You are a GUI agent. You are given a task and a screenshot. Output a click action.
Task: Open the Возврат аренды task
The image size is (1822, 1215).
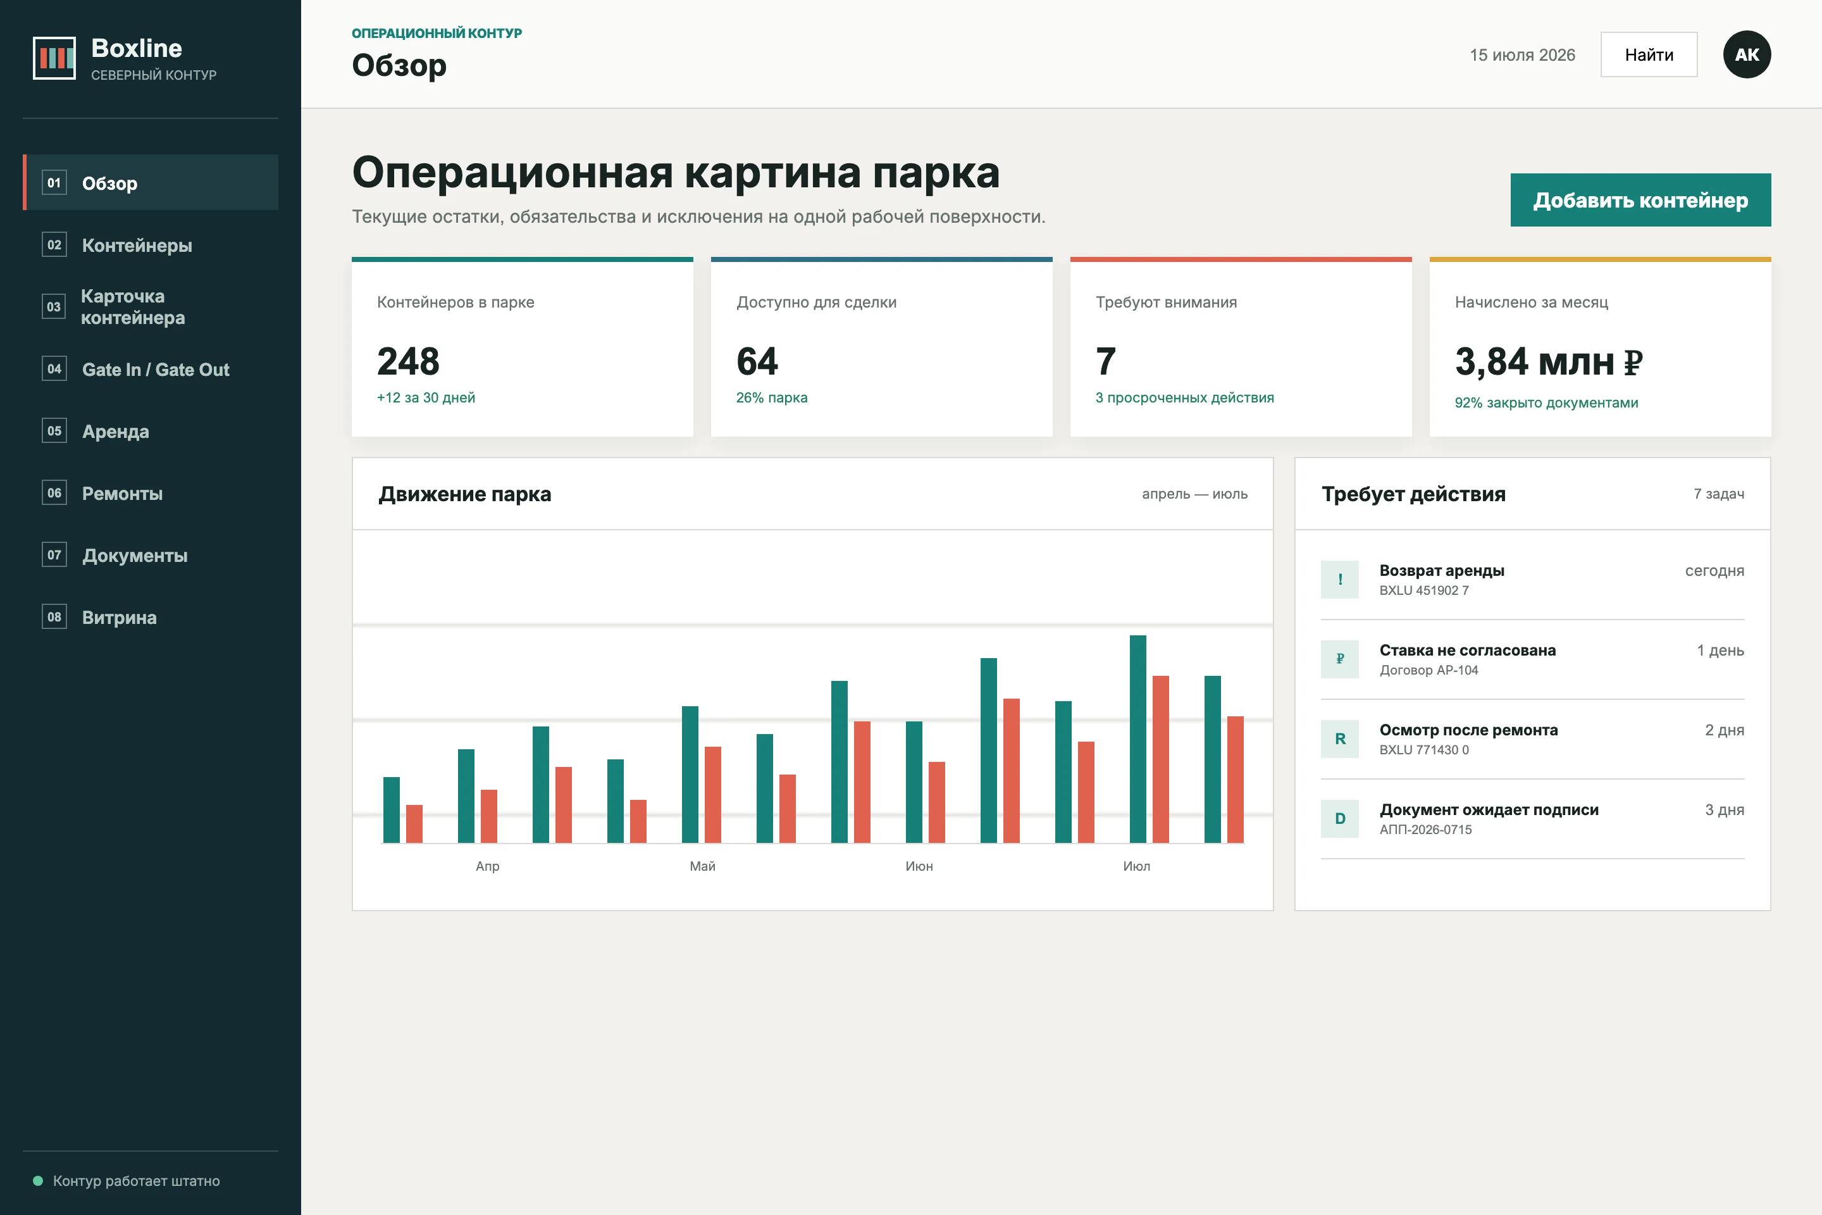(1532, 580)
